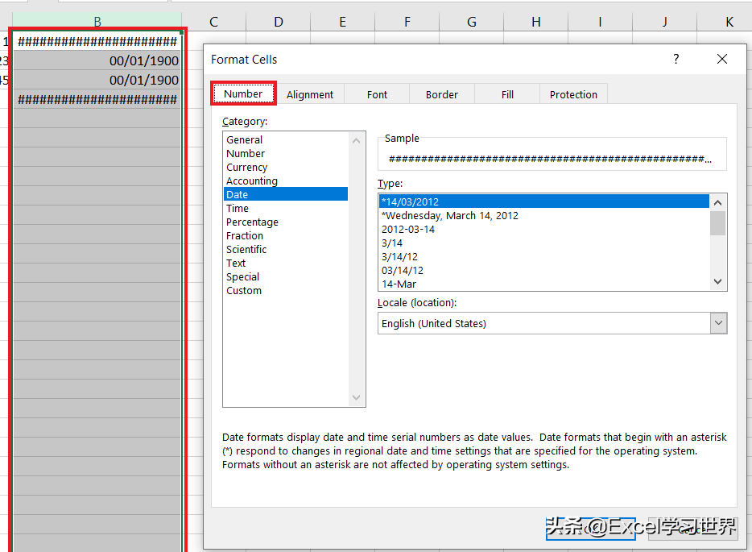Screen dimensions: 752x552
Task: Open the Number tab in Format Cells
Action: point(243,93)
